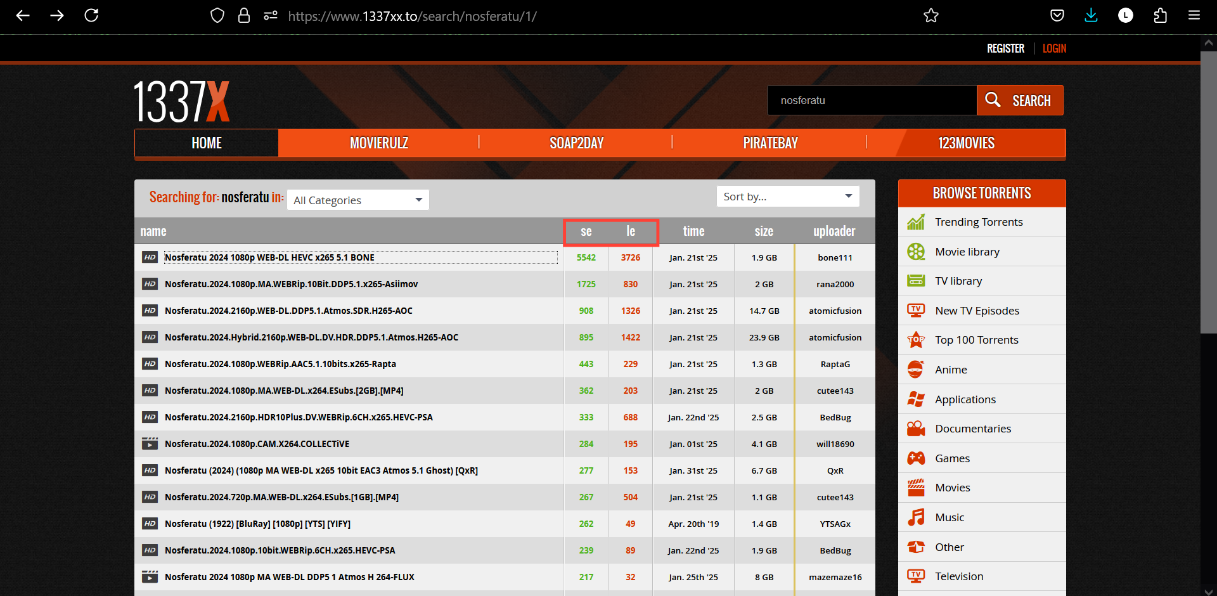Click the Trending Torrents chart icon
1217x596 pixels.
916,222
